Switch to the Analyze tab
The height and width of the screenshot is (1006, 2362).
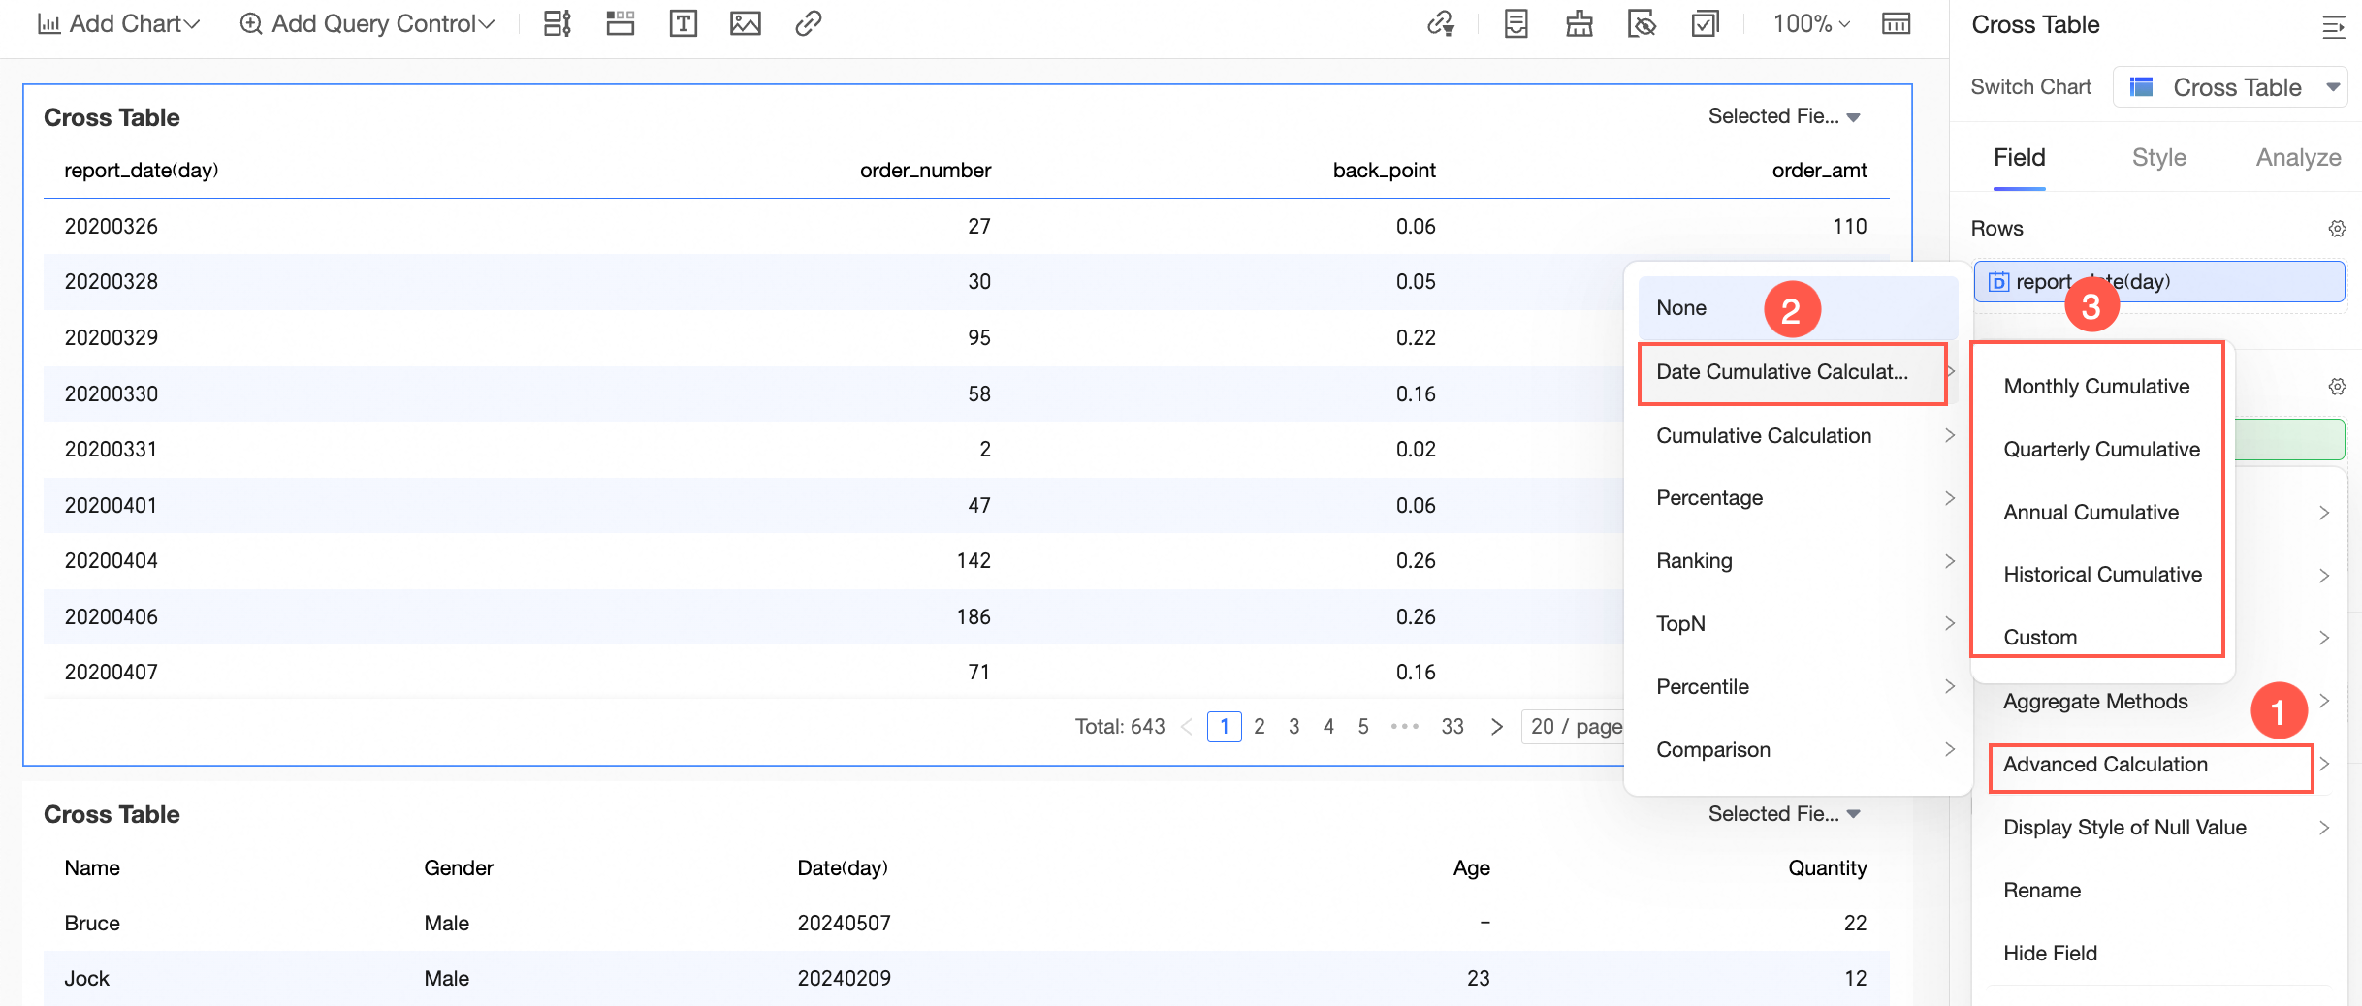point(2298,158)
